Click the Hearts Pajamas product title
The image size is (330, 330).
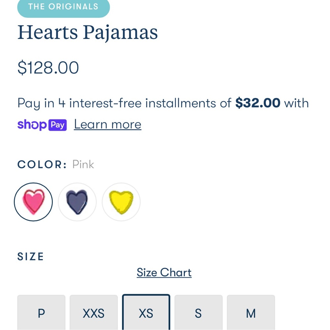tap(88, 32)
